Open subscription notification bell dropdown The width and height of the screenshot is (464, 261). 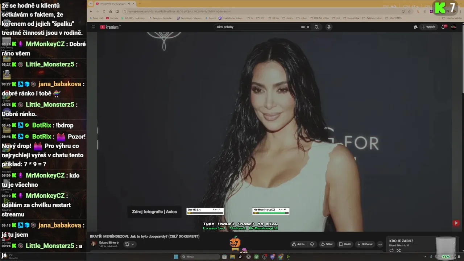point(129,244)
